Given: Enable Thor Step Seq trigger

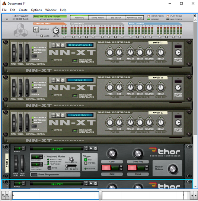Looking at the screenshot, I should pyautogui.click(x=85, y=163).
